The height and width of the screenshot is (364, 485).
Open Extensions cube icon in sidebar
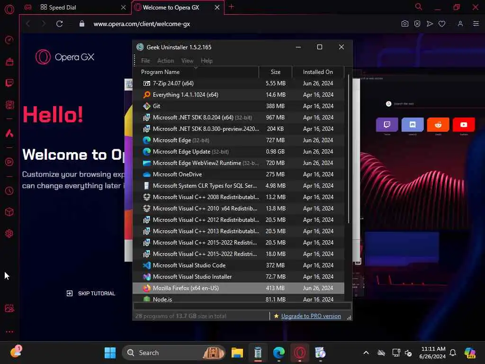(x=9, y=212)
